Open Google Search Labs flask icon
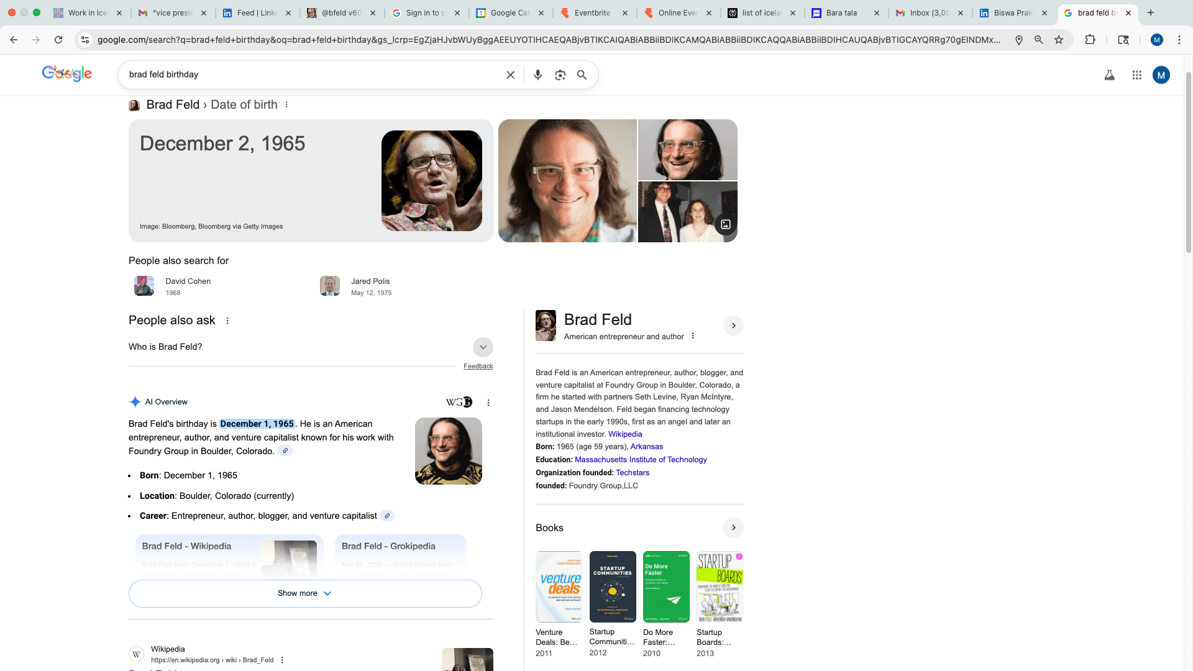The width and height of the screenshot is (1193, 671). click(x=1110, y=75)
